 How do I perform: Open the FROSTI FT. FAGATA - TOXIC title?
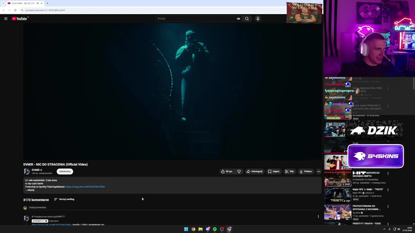click(367, 224)
